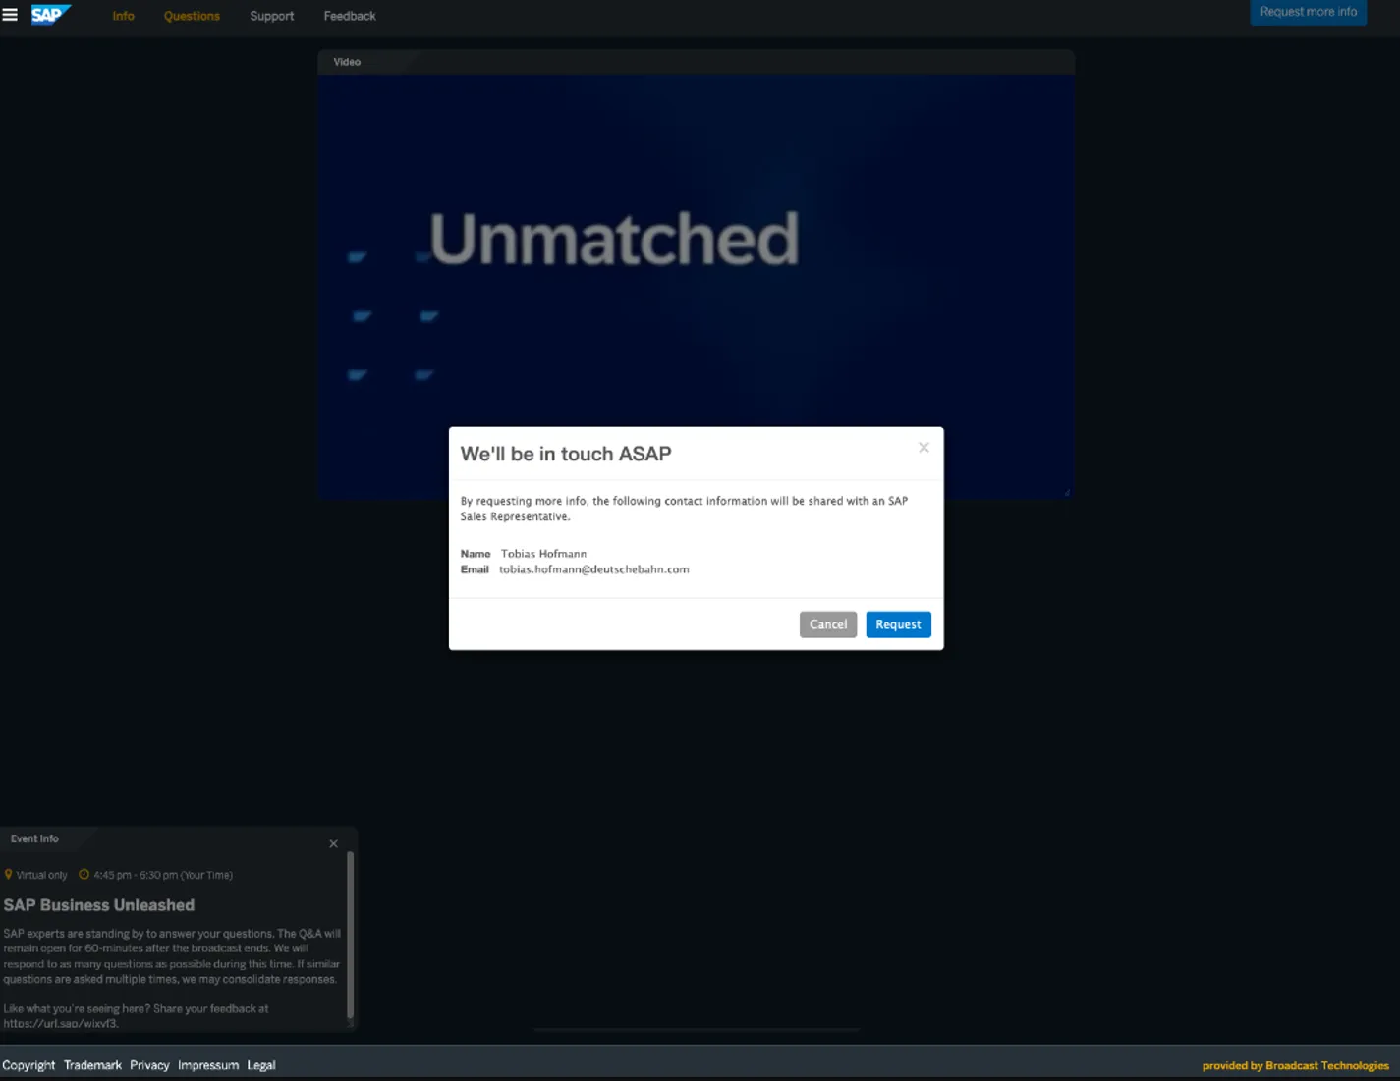Cancel the contact info request
This screenshot has height=1081, width=1400.
[x=827, y=624]
